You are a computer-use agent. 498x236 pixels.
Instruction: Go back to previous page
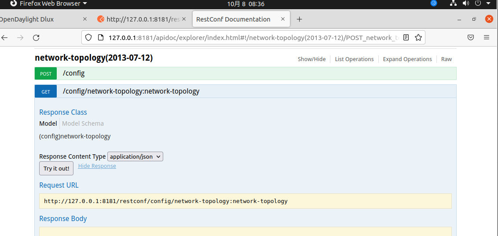pos(4,38)
